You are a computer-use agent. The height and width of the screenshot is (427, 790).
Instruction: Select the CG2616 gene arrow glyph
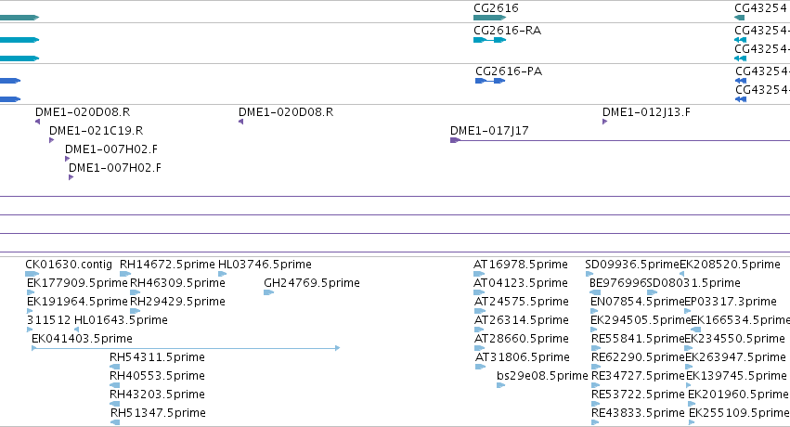click(x=490, y=18)
